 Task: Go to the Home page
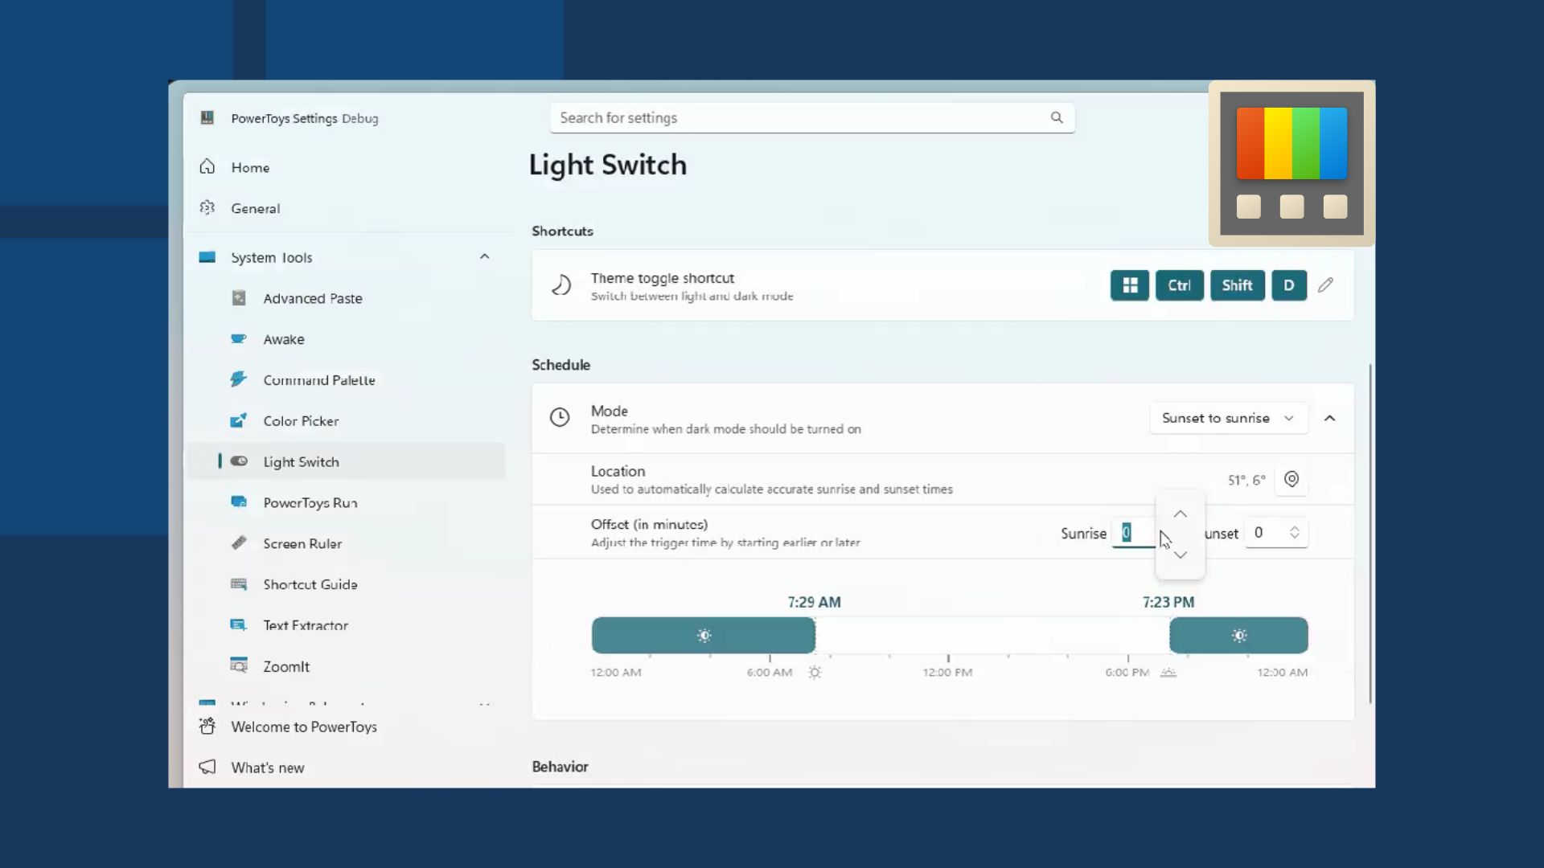250,167
